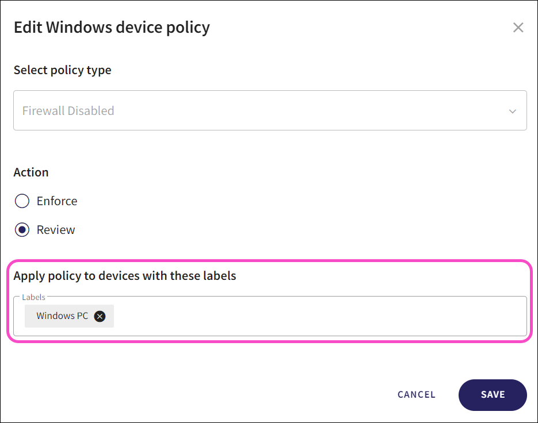Select the Enforce radio button
The height and width of the screenshot is (423, 538).
(22, 201)
